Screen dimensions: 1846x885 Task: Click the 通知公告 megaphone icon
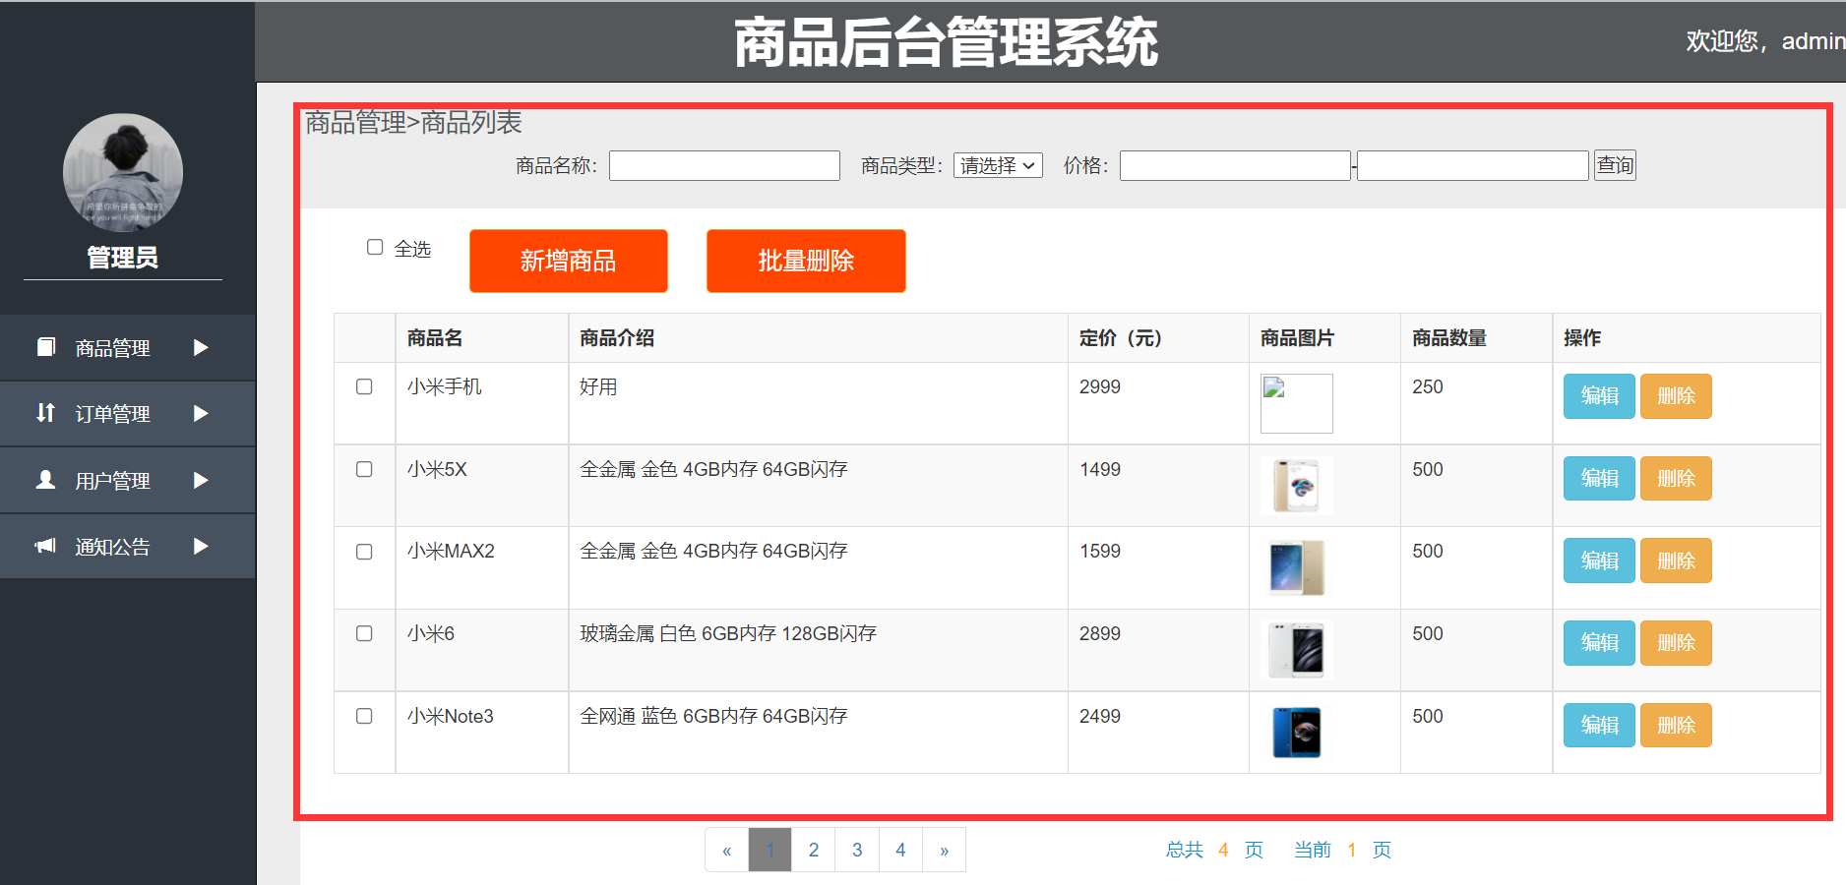(45, 546)
